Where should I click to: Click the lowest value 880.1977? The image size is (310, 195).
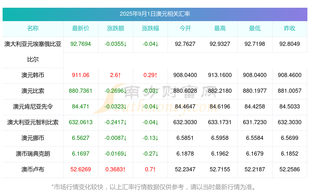pyautogui.click(x=255, y=91)
